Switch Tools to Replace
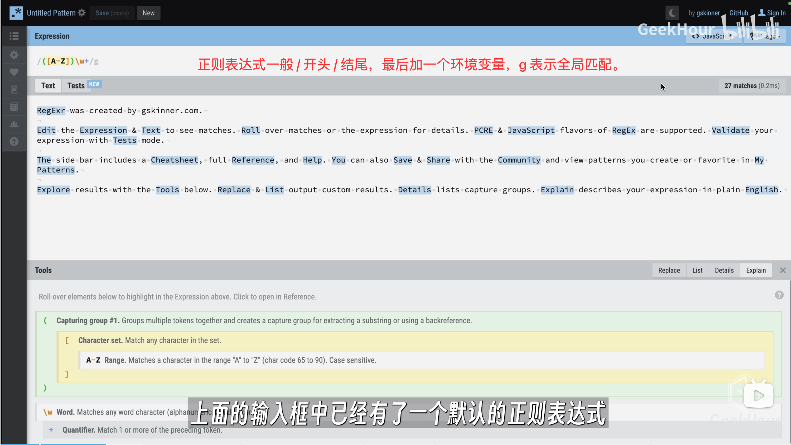Screen dimensions: 791x445 [669, 270]
